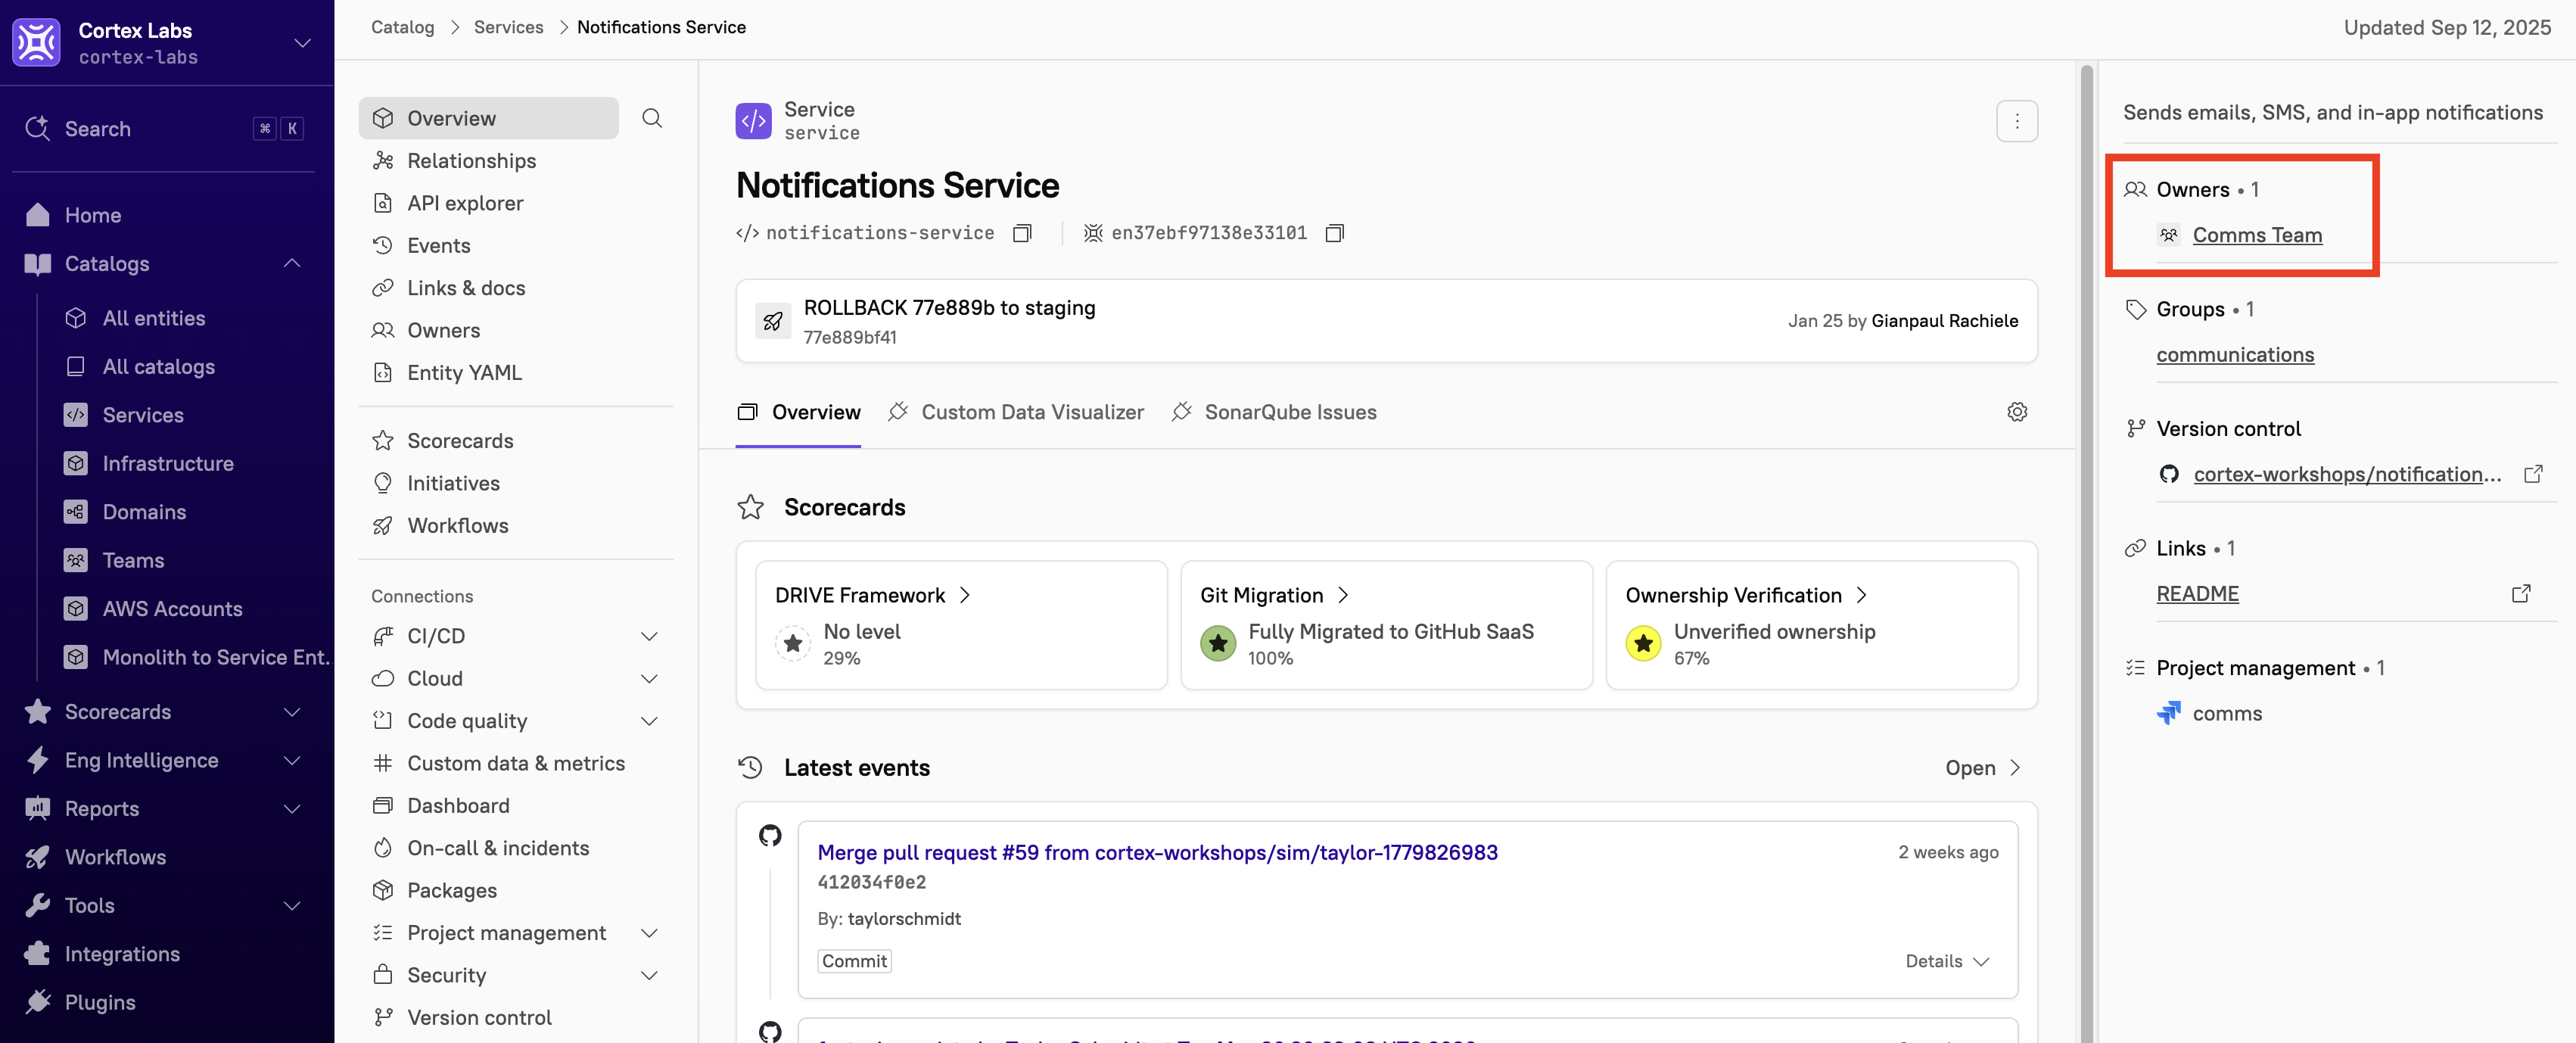
Task: Open README external link icon
Action: pyautogui.click(x=2520, y=594)
